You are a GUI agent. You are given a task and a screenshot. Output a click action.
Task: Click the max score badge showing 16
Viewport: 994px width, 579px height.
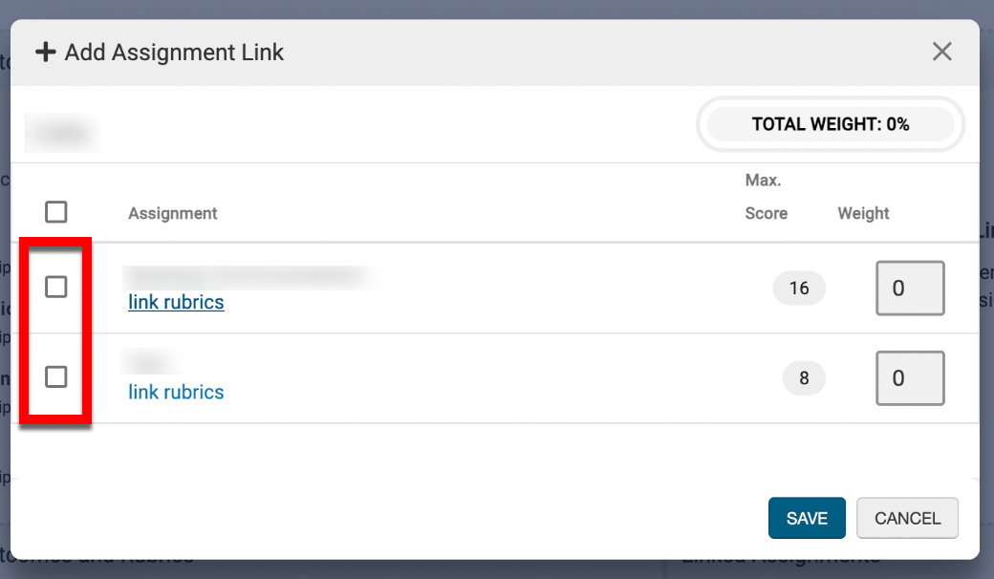point(799,288)
